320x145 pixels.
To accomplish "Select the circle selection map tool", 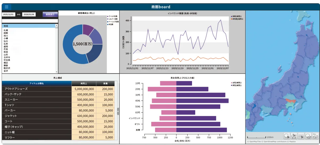I will coord(287,136).
